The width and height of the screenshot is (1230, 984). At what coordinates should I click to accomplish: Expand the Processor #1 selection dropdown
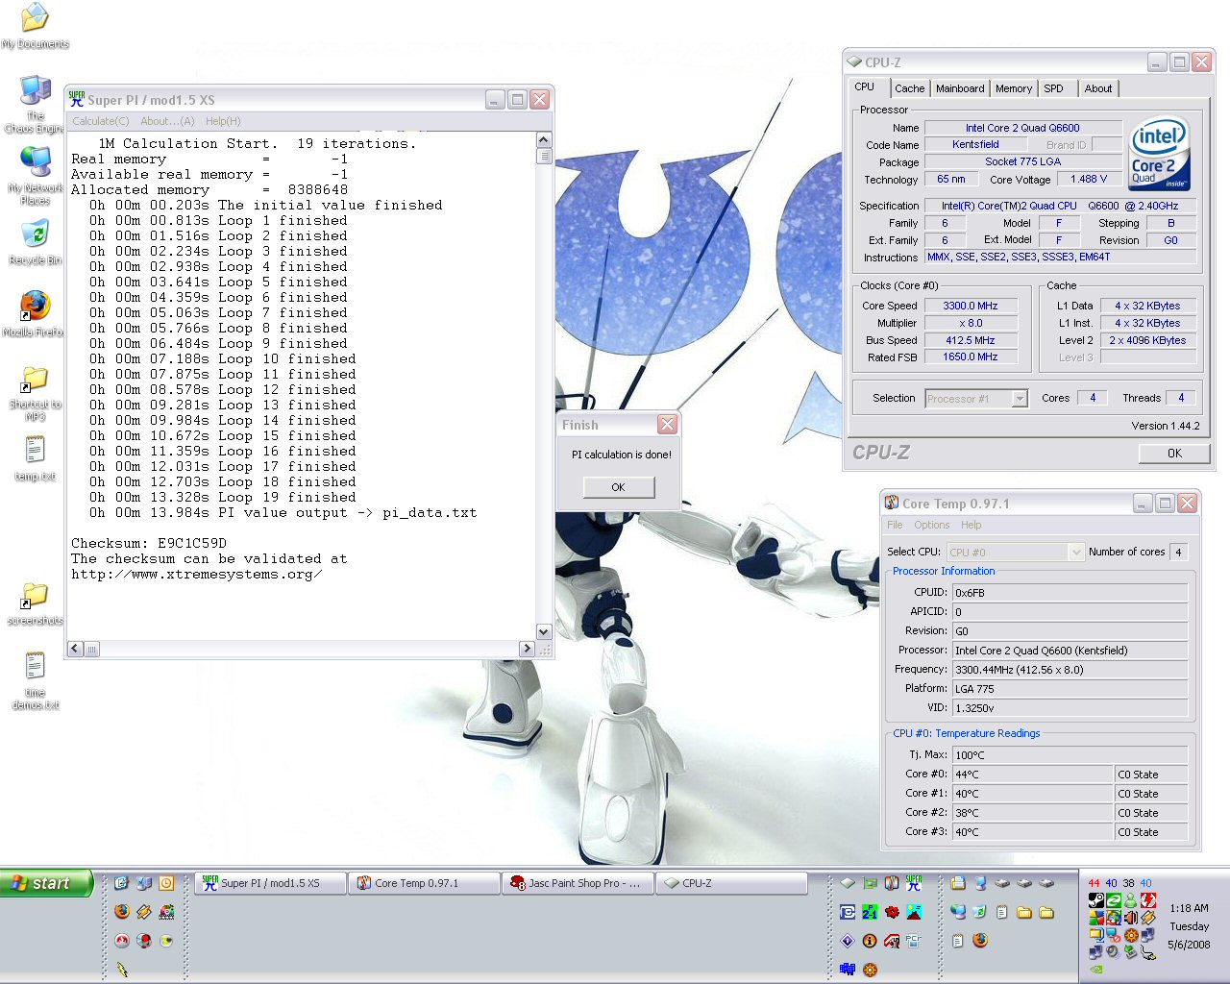pos(1020,399)
